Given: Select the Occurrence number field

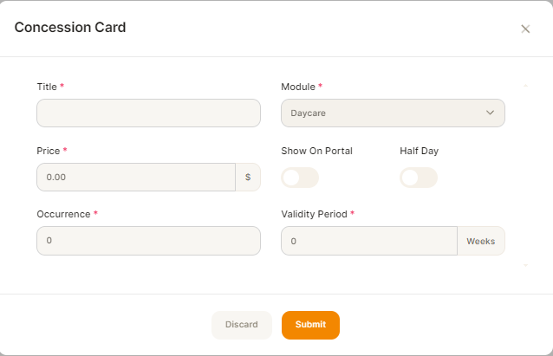Looking at the screenshot, I should pos(148,241).
